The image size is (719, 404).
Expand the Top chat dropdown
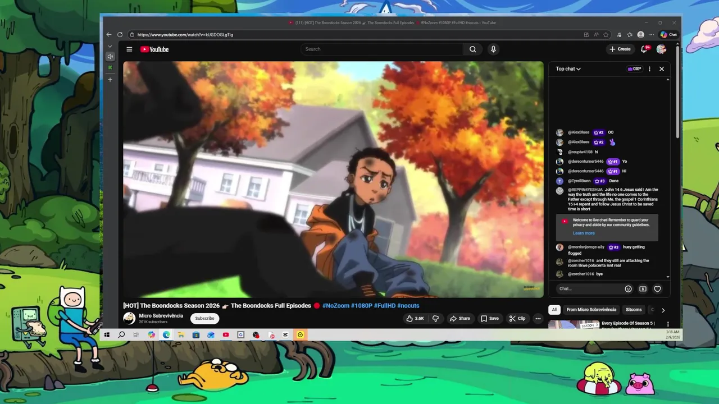point(568,68)
